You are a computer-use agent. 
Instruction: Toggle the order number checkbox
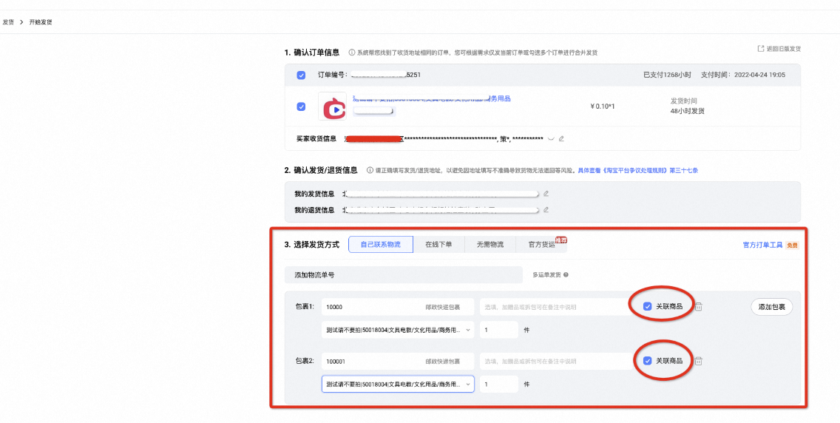point(301,75)
